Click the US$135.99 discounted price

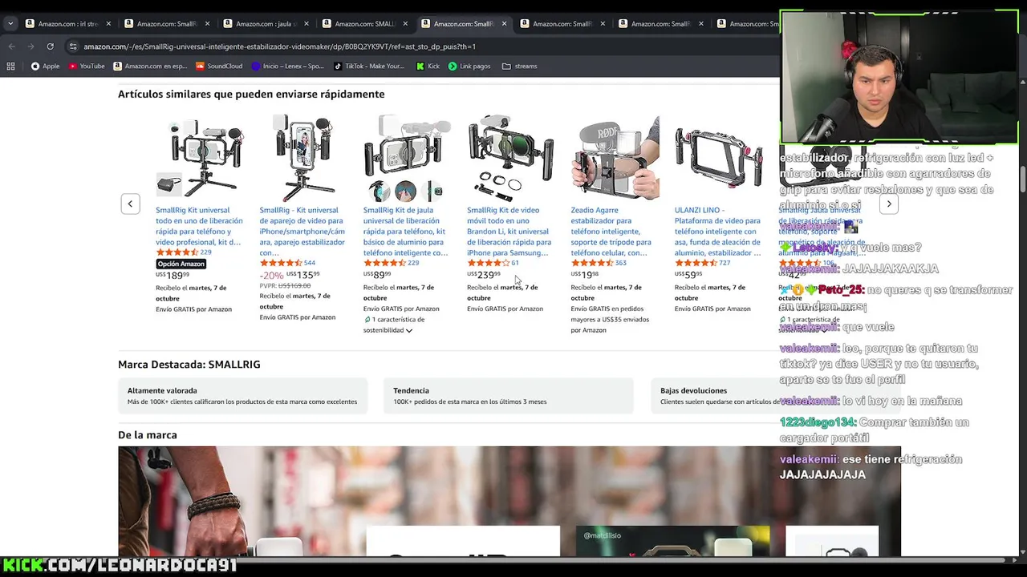302,275
